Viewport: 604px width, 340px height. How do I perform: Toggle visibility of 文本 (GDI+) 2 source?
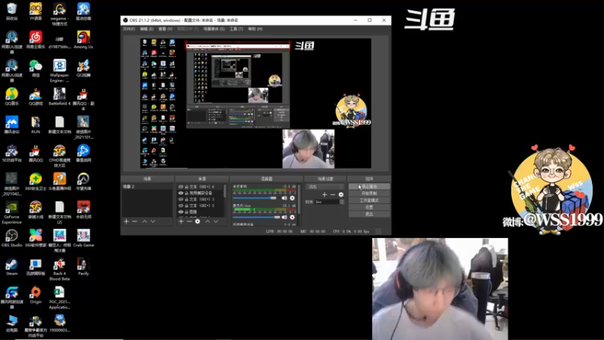[180, 206]
